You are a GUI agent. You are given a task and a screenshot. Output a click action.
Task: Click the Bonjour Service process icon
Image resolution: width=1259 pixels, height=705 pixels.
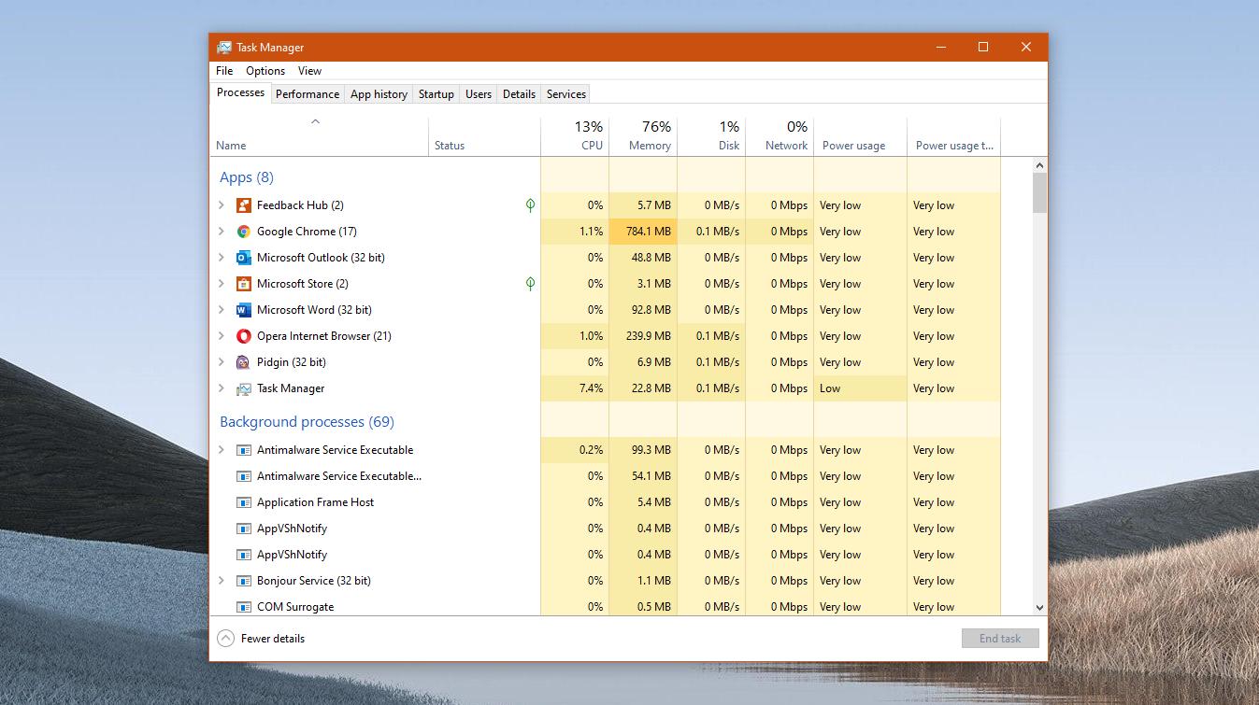point(243,581)
